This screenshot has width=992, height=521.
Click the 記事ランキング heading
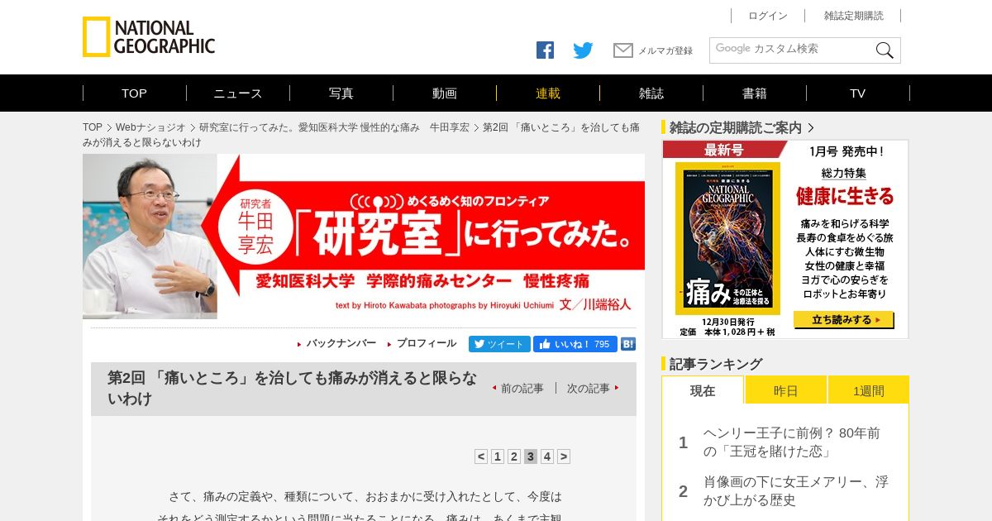point(716,364)
